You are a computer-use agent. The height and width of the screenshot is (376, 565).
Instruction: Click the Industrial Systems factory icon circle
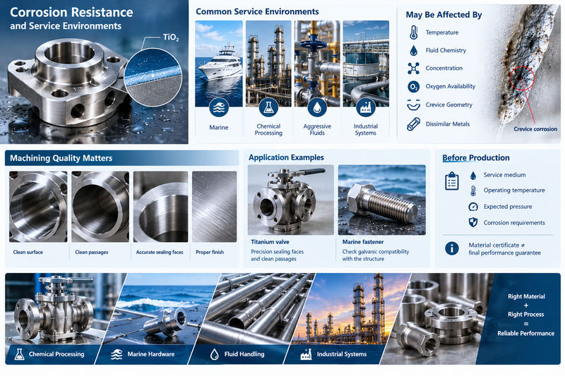point(366,107)
